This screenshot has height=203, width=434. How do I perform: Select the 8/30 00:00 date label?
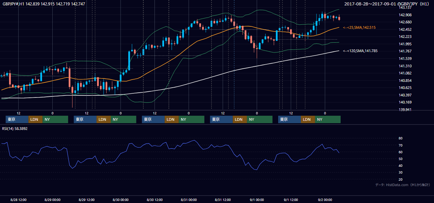coord(121,200)
